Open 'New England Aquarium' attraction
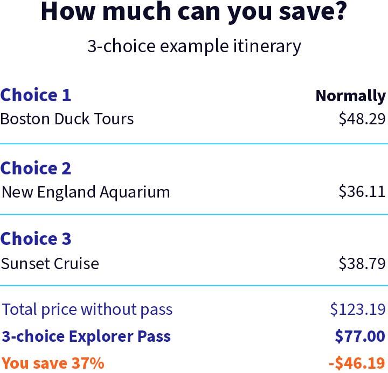Screen dimensions: 388x373 (86, 192)
